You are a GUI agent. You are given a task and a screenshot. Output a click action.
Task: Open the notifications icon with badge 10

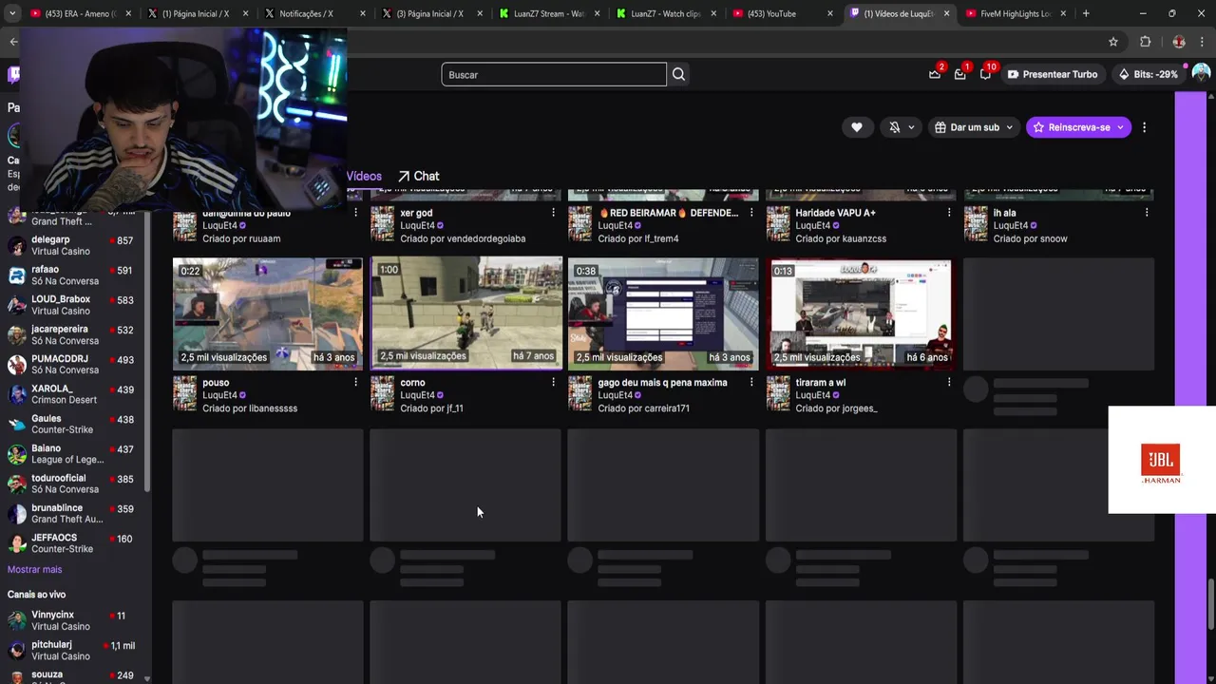986,74
